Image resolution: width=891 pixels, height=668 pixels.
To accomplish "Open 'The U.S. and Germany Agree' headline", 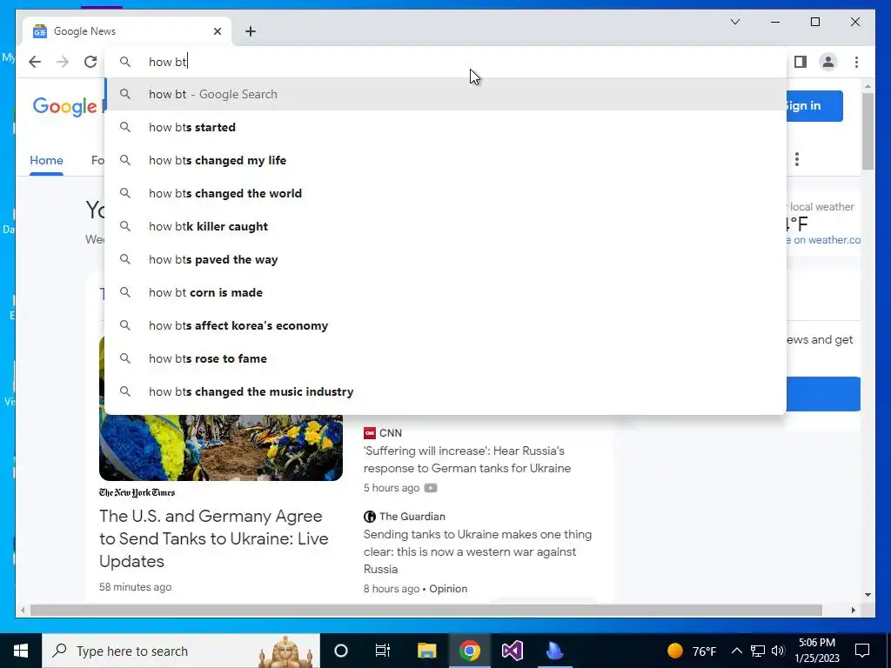I will tap(214, 538).
